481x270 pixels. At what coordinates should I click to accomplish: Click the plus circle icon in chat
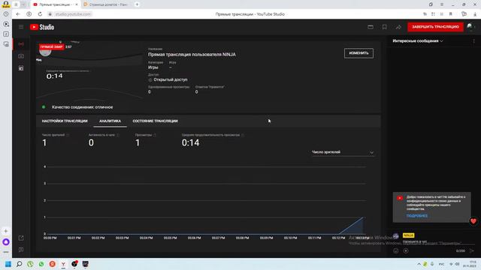[x=406, y=251]
